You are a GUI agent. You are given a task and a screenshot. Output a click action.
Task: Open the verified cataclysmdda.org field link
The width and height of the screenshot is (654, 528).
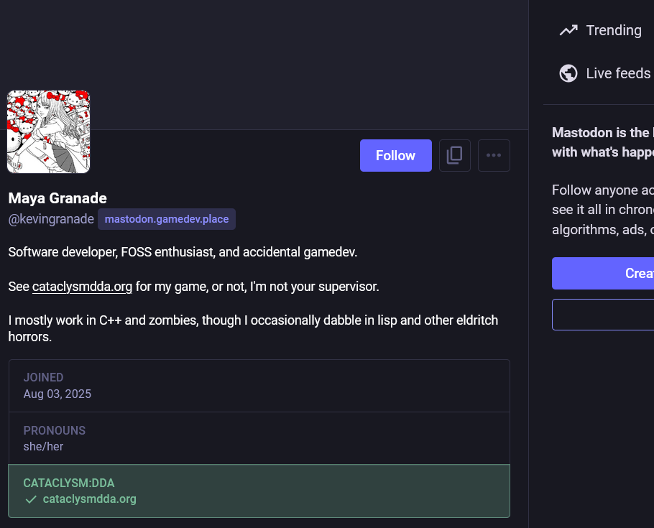[x=89, y=499]
